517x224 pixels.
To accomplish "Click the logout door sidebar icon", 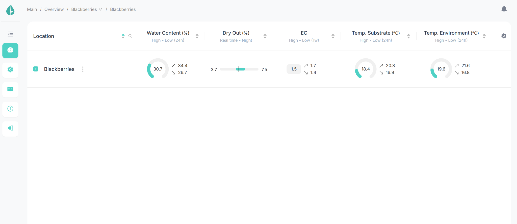I will pos(10,128).
